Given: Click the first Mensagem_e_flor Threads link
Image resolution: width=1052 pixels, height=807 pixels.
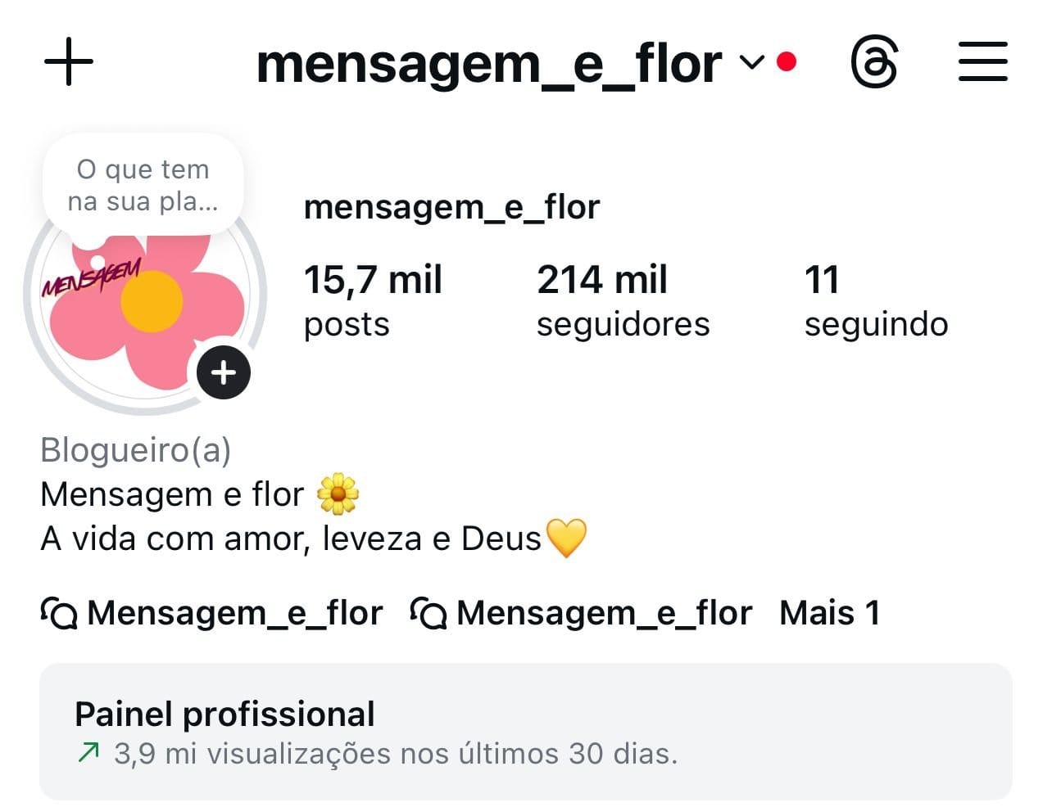Looking at the screenshot, I should [x=234, y=613].
